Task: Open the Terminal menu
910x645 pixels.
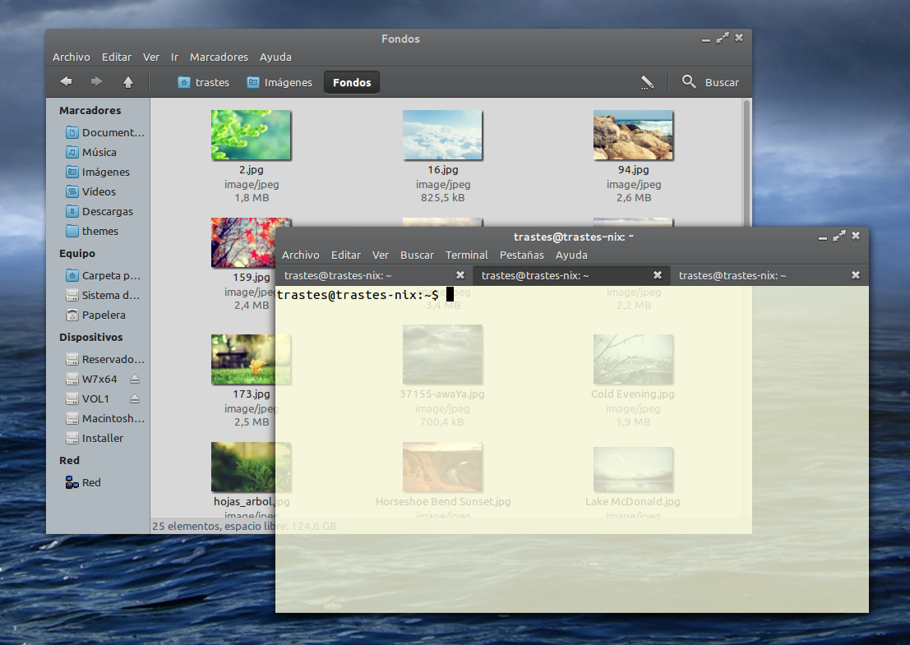Action: (x=467, y=255)
